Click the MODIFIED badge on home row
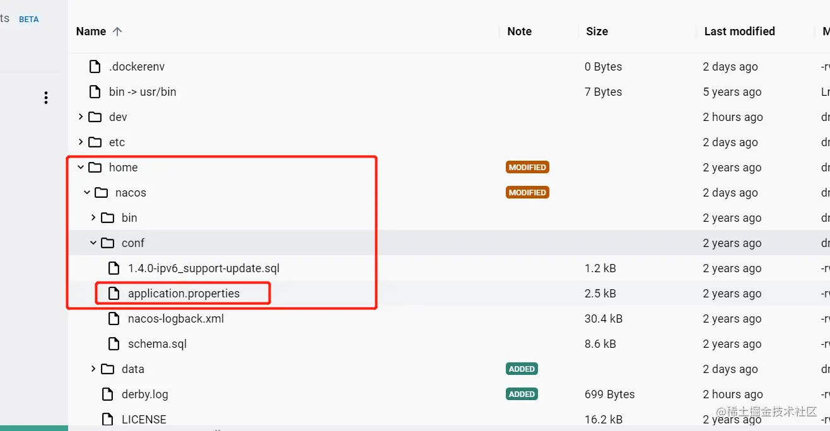 coord(527,168)
